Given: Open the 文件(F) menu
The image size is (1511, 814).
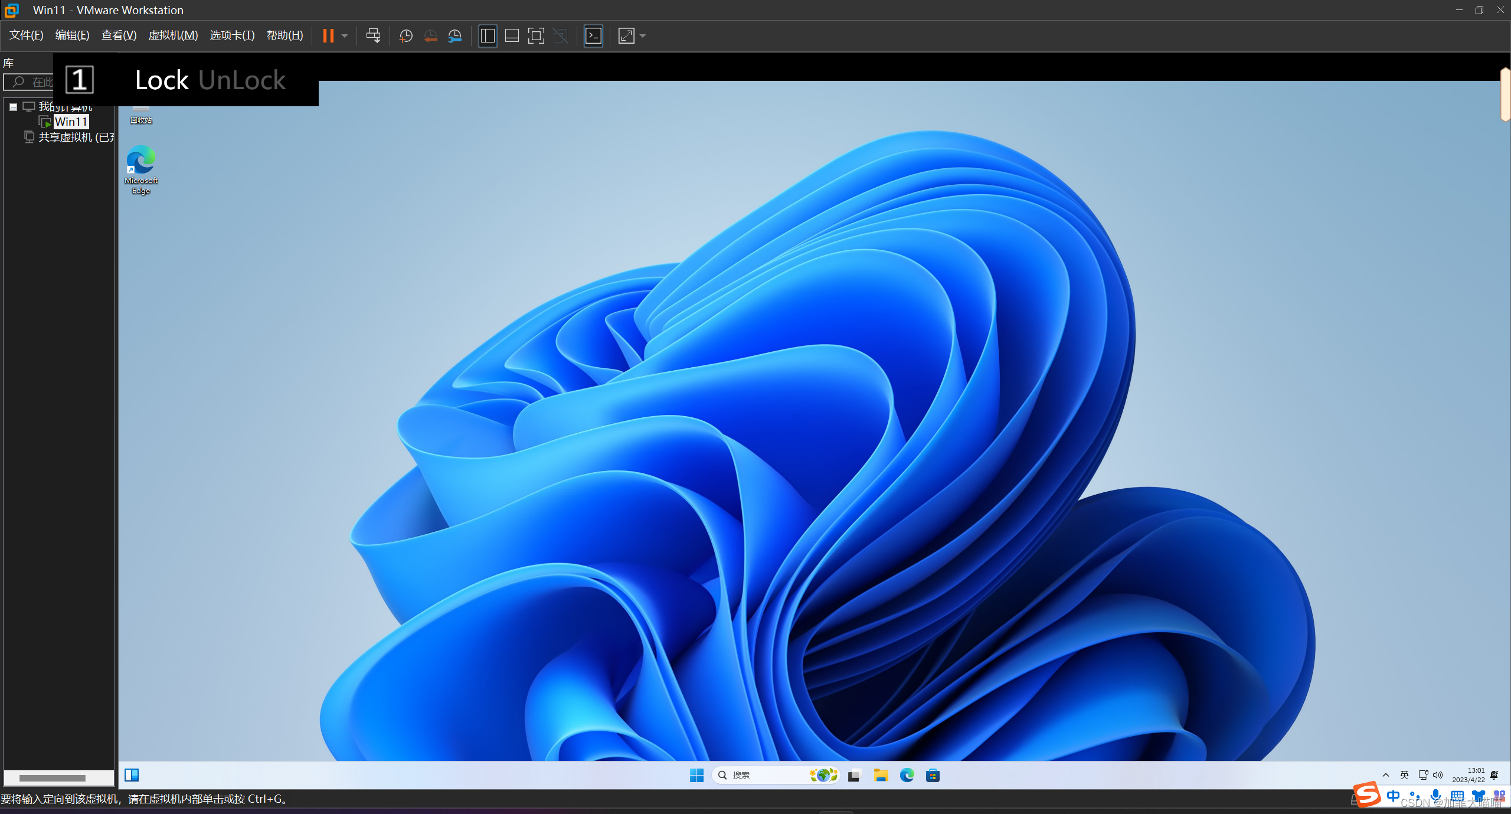Looking at the screenshot, I should (26, 35).
